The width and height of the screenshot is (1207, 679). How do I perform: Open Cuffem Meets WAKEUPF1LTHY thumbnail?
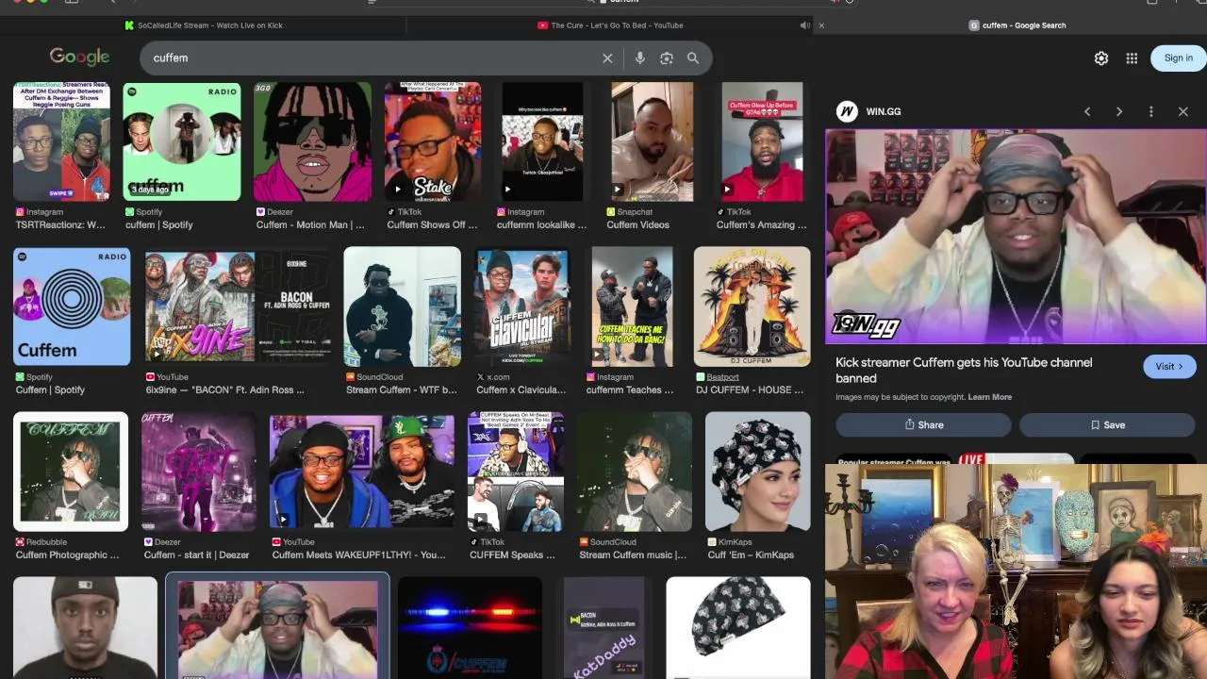click(362, 472)
